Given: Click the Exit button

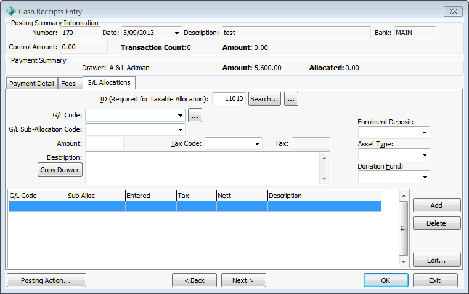Looking at the screenshot, I should [435, 280].
